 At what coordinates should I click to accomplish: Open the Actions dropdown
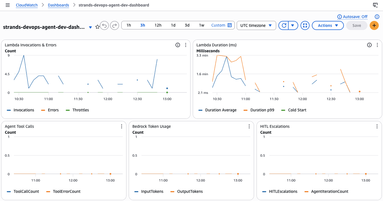(x=328, y=25)
